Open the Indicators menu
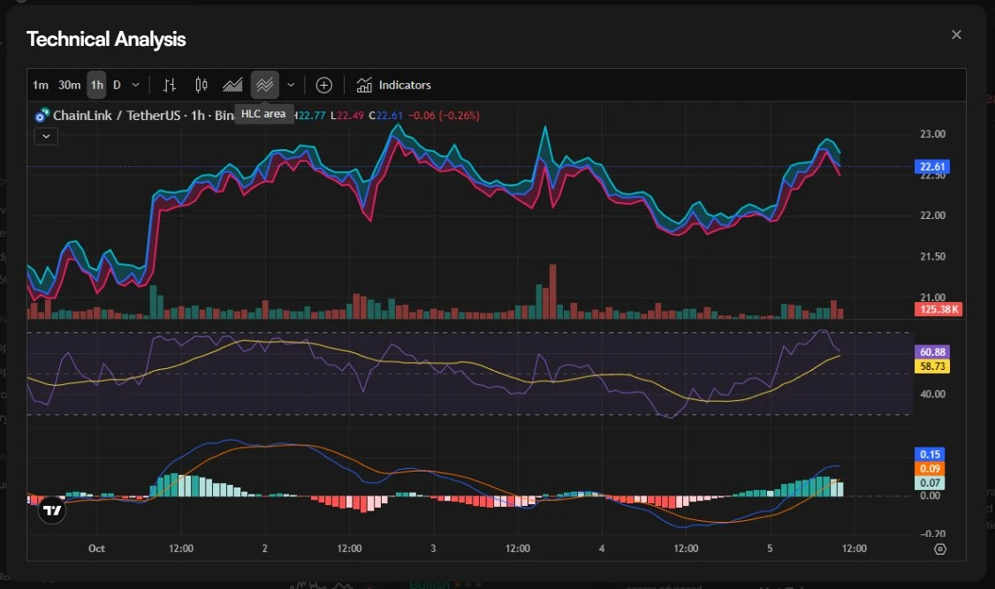Screen dimensions: 995x589 tap(394, 85)
